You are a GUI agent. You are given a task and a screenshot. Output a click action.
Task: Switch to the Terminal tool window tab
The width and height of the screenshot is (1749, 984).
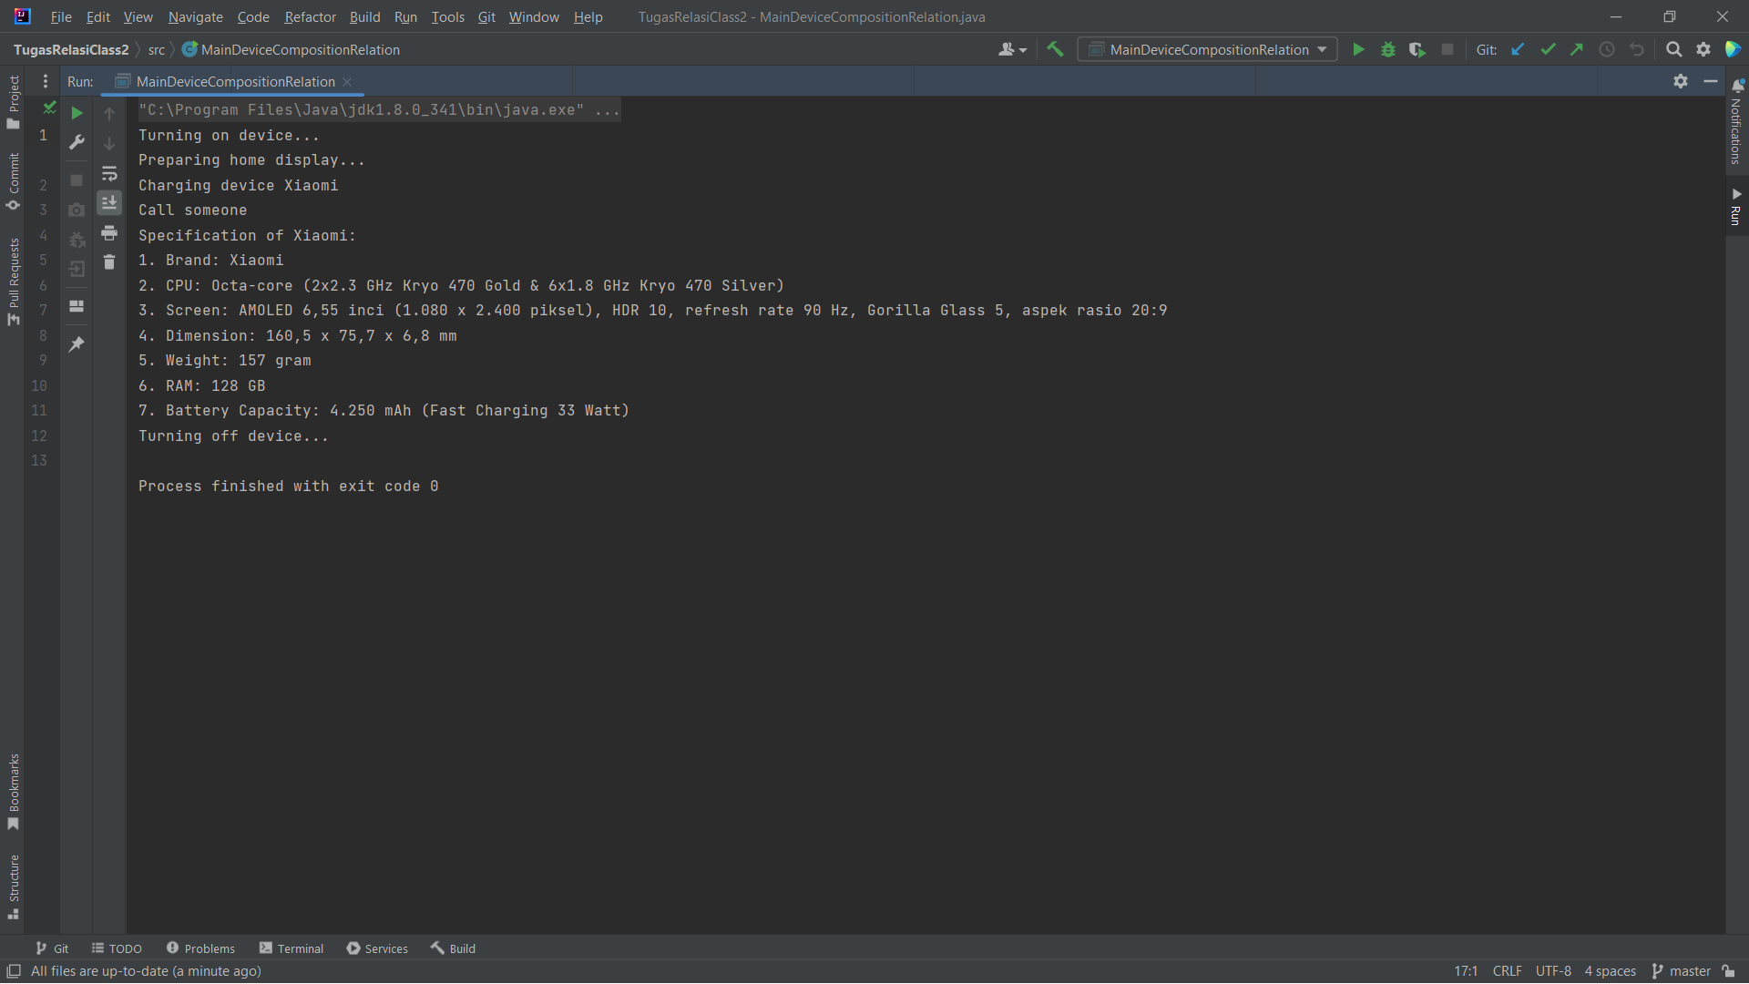click(291, 948)
